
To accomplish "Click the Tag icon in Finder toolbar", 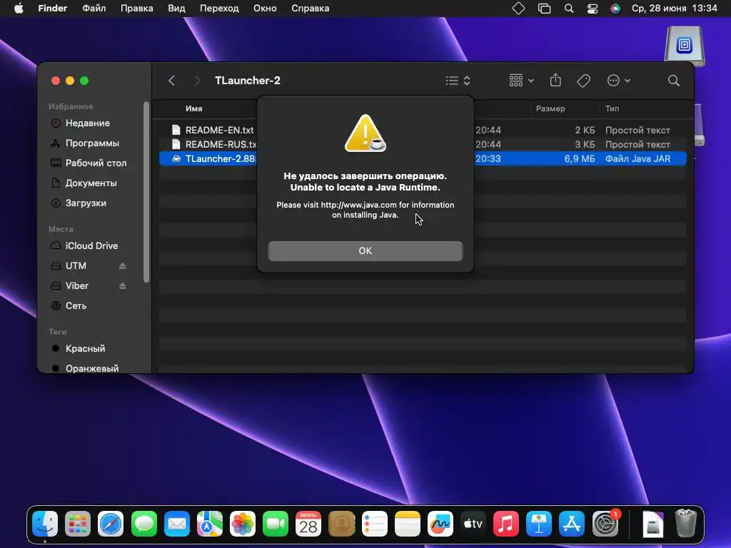I will [x=583, y=81].
